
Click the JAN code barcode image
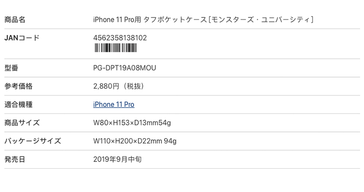(x=116, y=48)
